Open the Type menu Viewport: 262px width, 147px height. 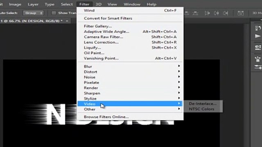50,4
